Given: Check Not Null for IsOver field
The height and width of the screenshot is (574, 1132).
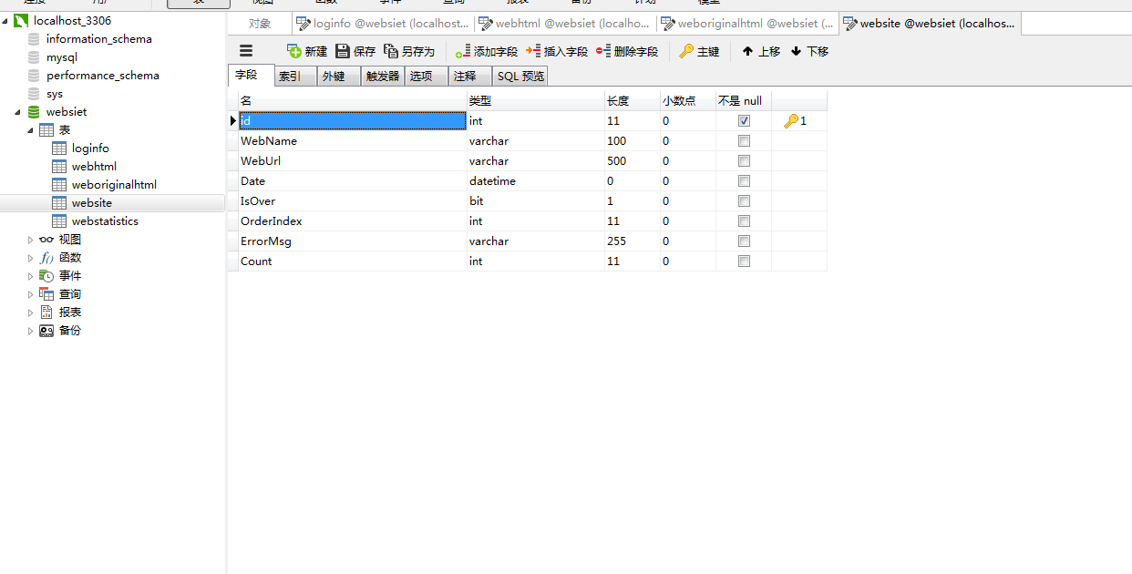Looking at the screenshot, I should pyautogui.click(x=744, y=200).
